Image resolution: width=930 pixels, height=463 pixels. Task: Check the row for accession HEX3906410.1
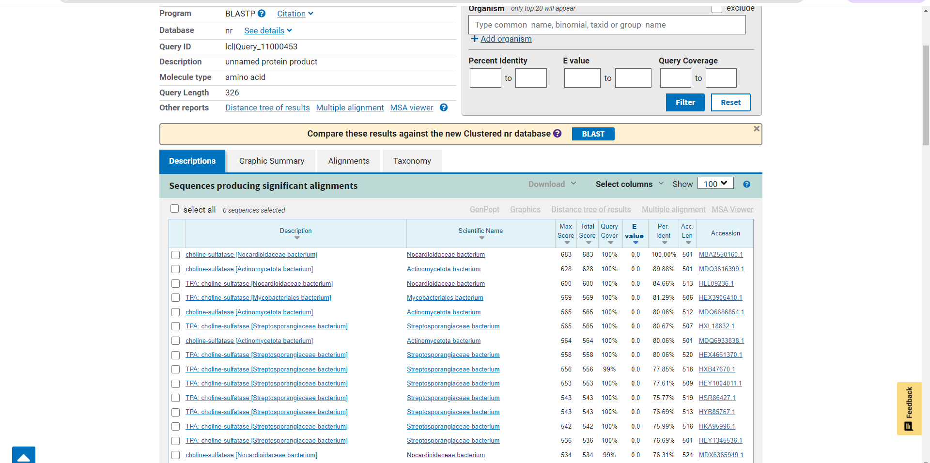coord(176,298)
